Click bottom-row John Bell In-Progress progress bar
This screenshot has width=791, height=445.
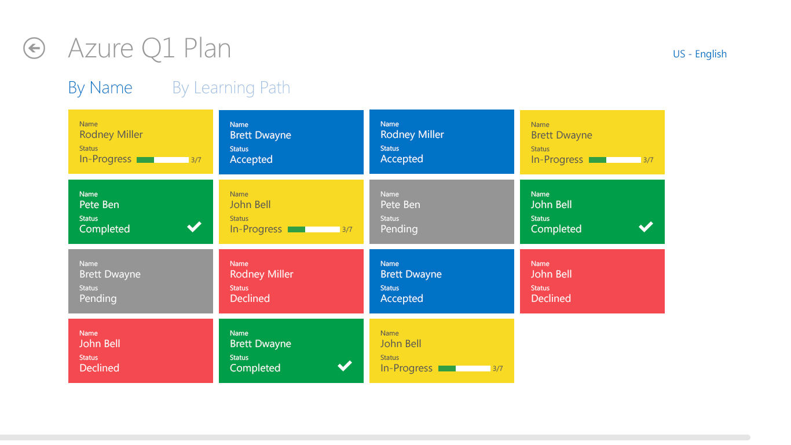coord(464,369)
